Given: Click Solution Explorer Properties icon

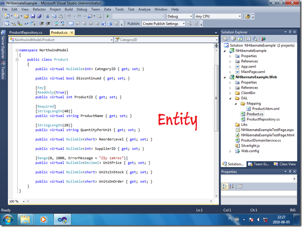Looking at the screenshot, I should click(x=225, y=39).
